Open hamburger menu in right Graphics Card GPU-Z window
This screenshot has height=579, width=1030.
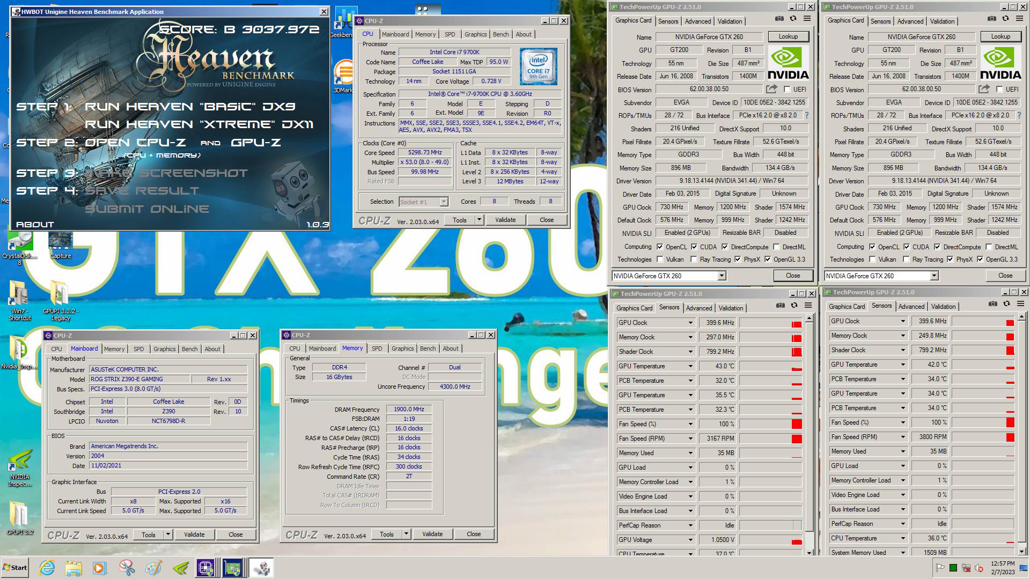1019,19
